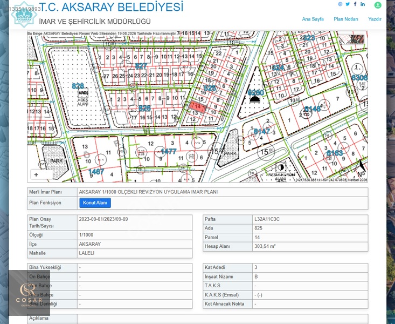The height and width of the screenshot is (324, 395).
Task: Click block number 6163 on the map
Action: [x=335, y=153]
